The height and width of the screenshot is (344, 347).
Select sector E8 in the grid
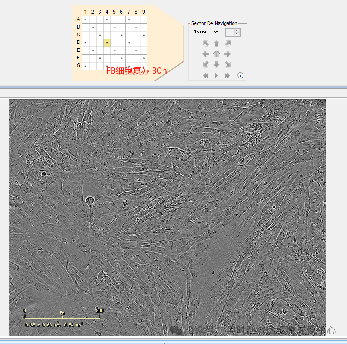tap(136, 51)
